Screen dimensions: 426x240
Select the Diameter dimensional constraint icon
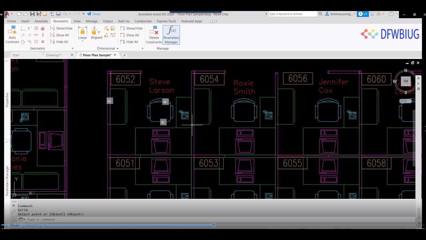tap(113, 29)
